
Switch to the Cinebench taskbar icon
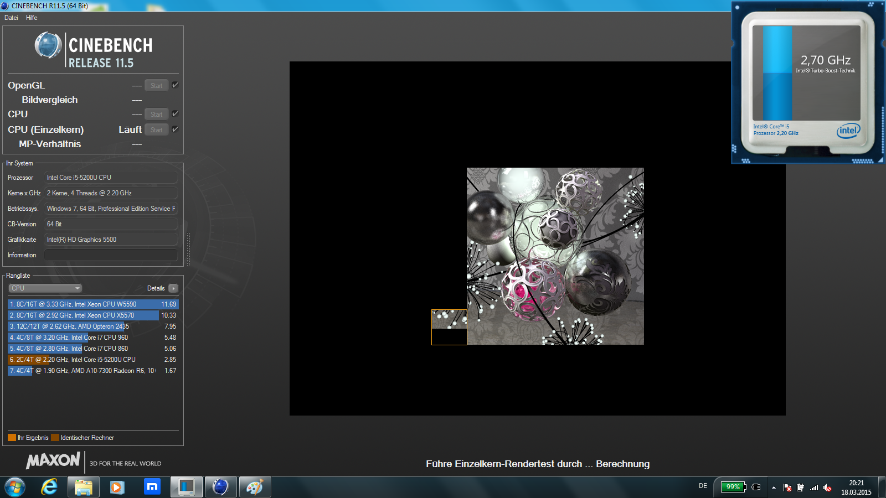(220, 487)
